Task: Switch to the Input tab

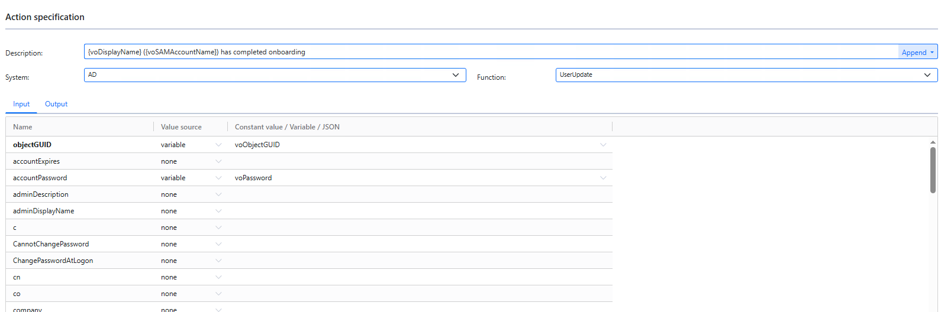Action: tap(21, 104)
